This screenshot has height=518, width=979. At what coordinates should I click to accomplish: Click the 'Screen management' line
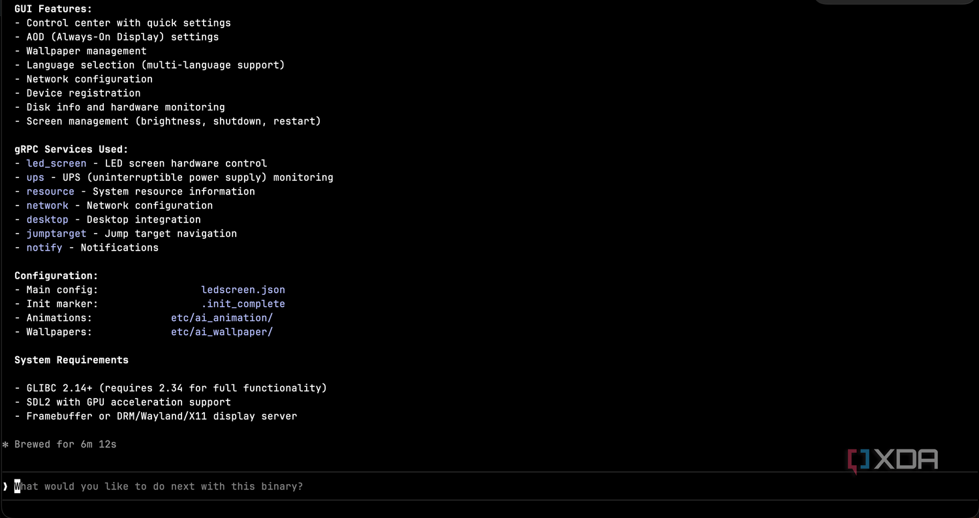point(168,121)
